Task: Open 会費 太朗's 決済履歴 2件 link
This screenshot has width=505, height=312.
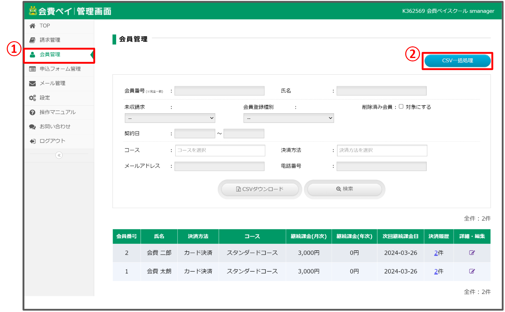Action: pos(436,271)
